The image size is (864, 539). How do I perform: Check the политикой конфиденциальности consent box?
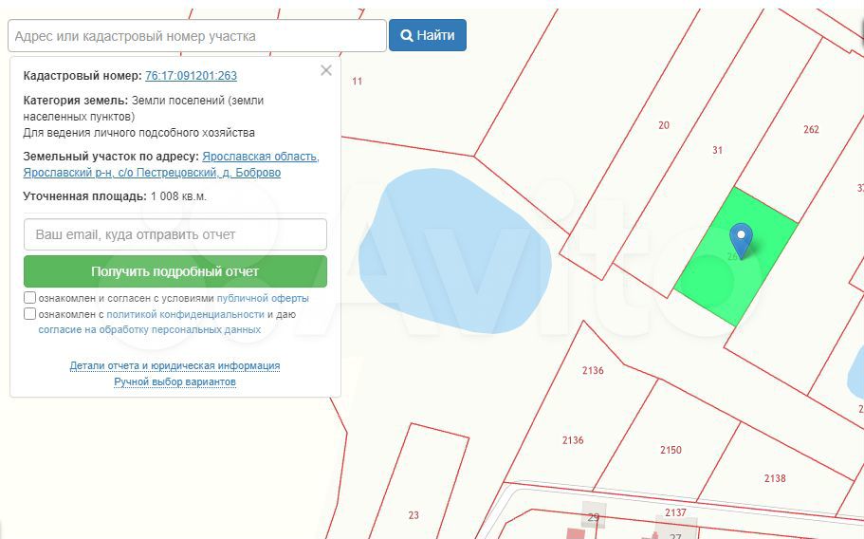(x=29, y=313)
